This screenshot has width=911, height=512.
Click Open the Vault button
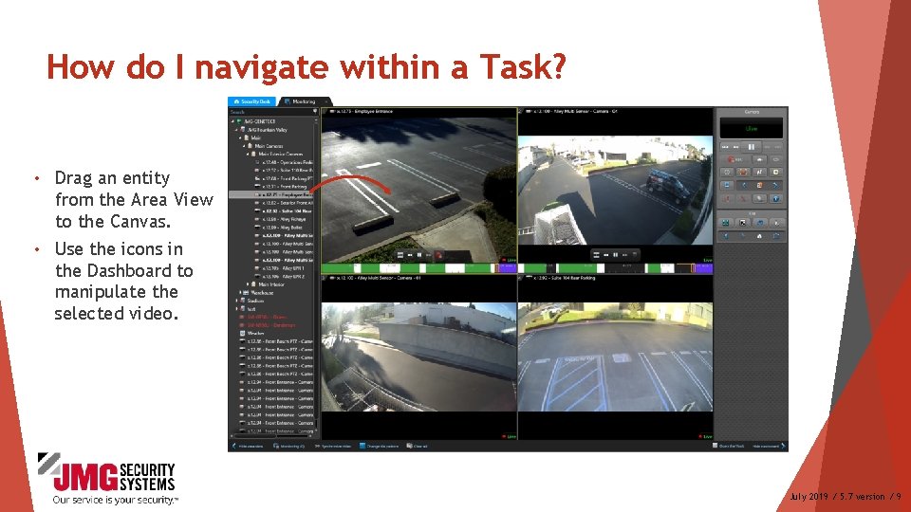[x=728, y=446]
